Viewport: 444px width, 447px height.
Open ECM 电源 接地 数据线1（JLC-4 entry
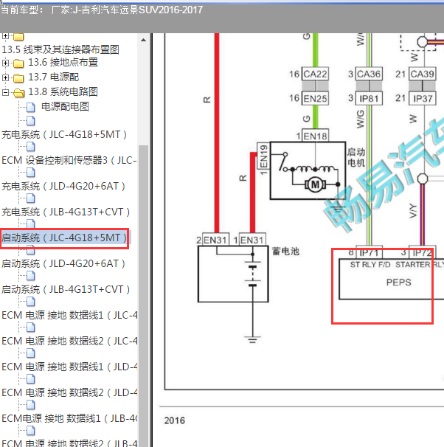coord(69,315)
